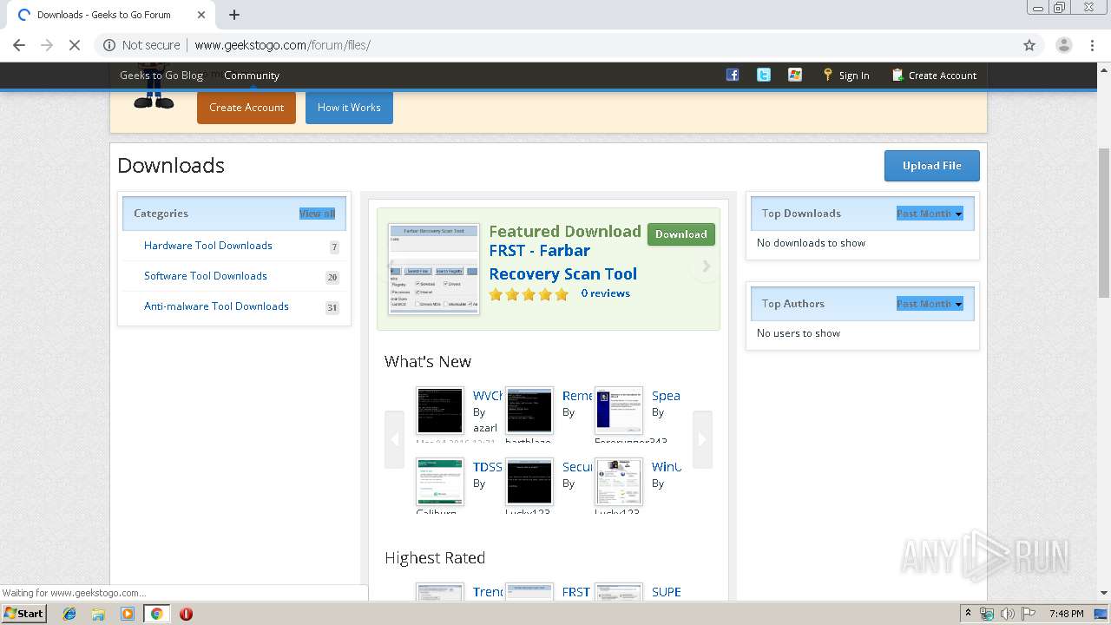Switch to Chrome in the taskbar

156,614
